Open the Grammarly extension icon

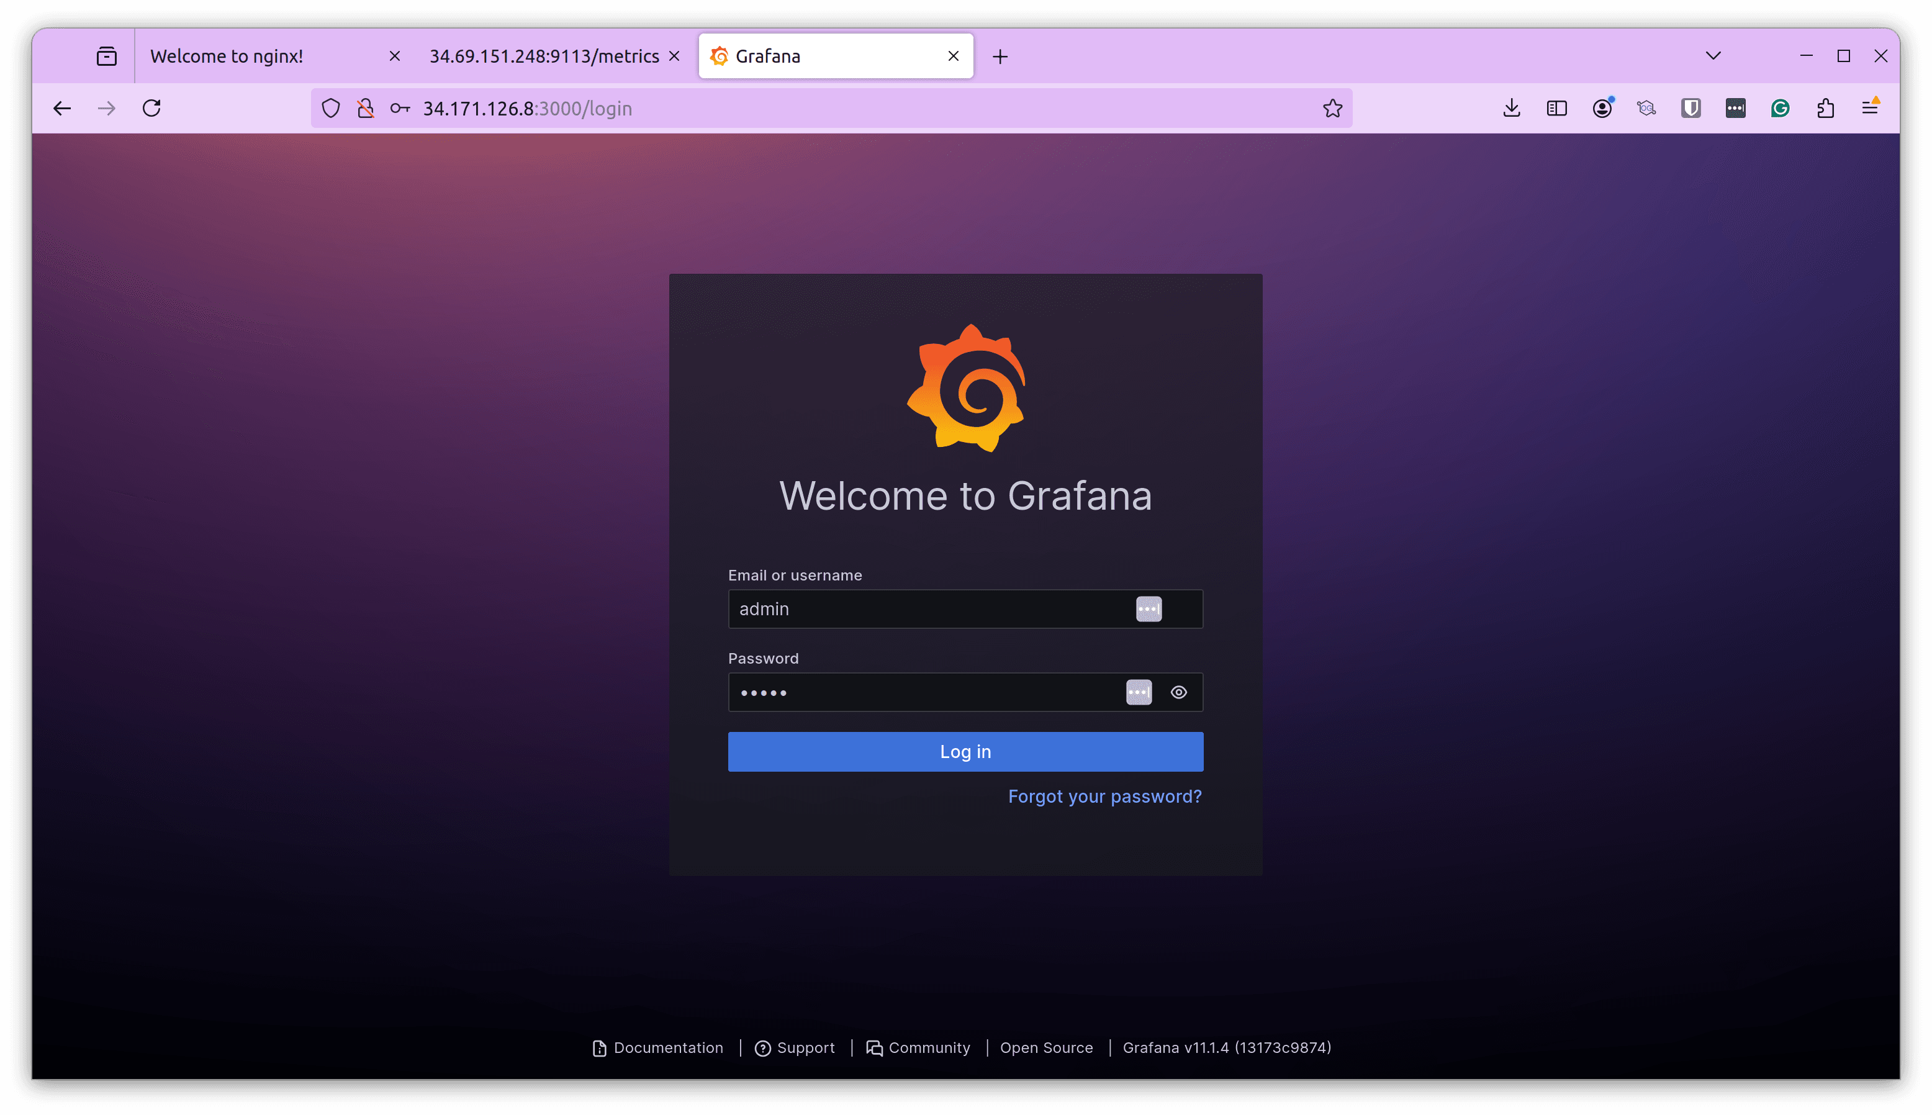coord(1781,108)
